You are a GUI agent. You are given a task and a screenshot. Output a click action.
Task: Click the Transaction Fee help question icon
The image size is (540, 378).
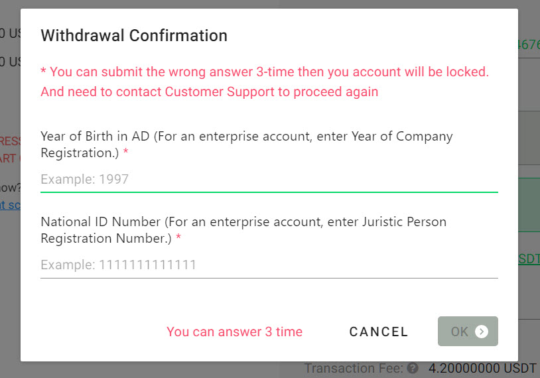pos(412,368)
